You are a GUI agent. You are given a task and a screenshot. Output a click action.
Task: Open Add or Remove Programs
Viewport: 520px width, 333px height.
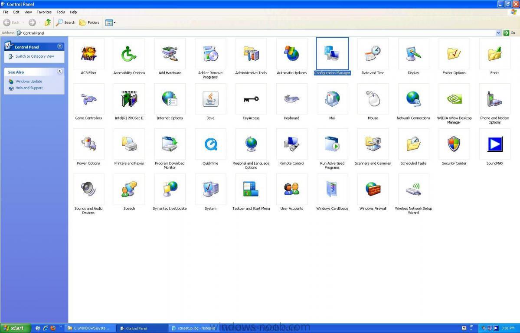211,54
